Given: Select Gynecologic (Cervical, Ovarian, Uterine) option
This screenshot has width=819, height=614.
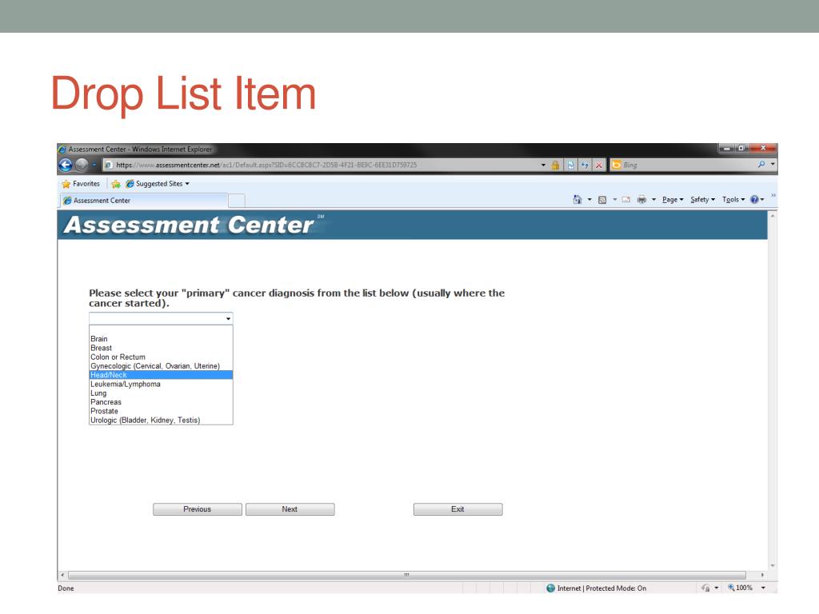Looking at the screenshot, I should (161, 366).
